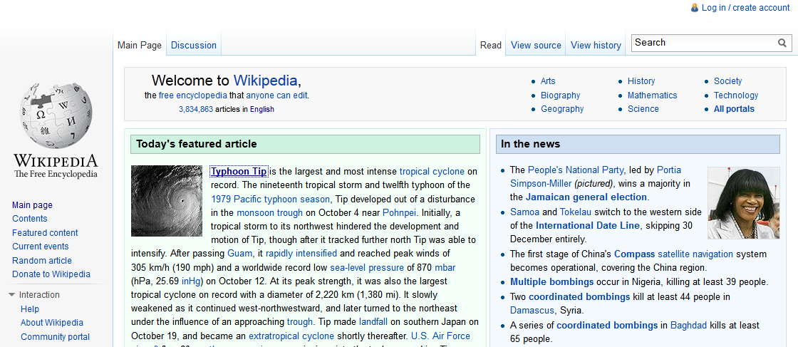Image resolution: width=798 pixels, height=347 pixels.
Task: Open Donate to Wikipedia link
Action: 51,274
